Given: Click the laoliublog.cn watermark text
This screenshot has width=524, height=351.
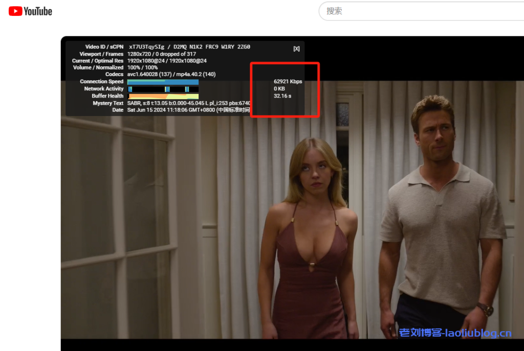Looking at the screenshot, I should pyautogui.click(x=455, y=334).
